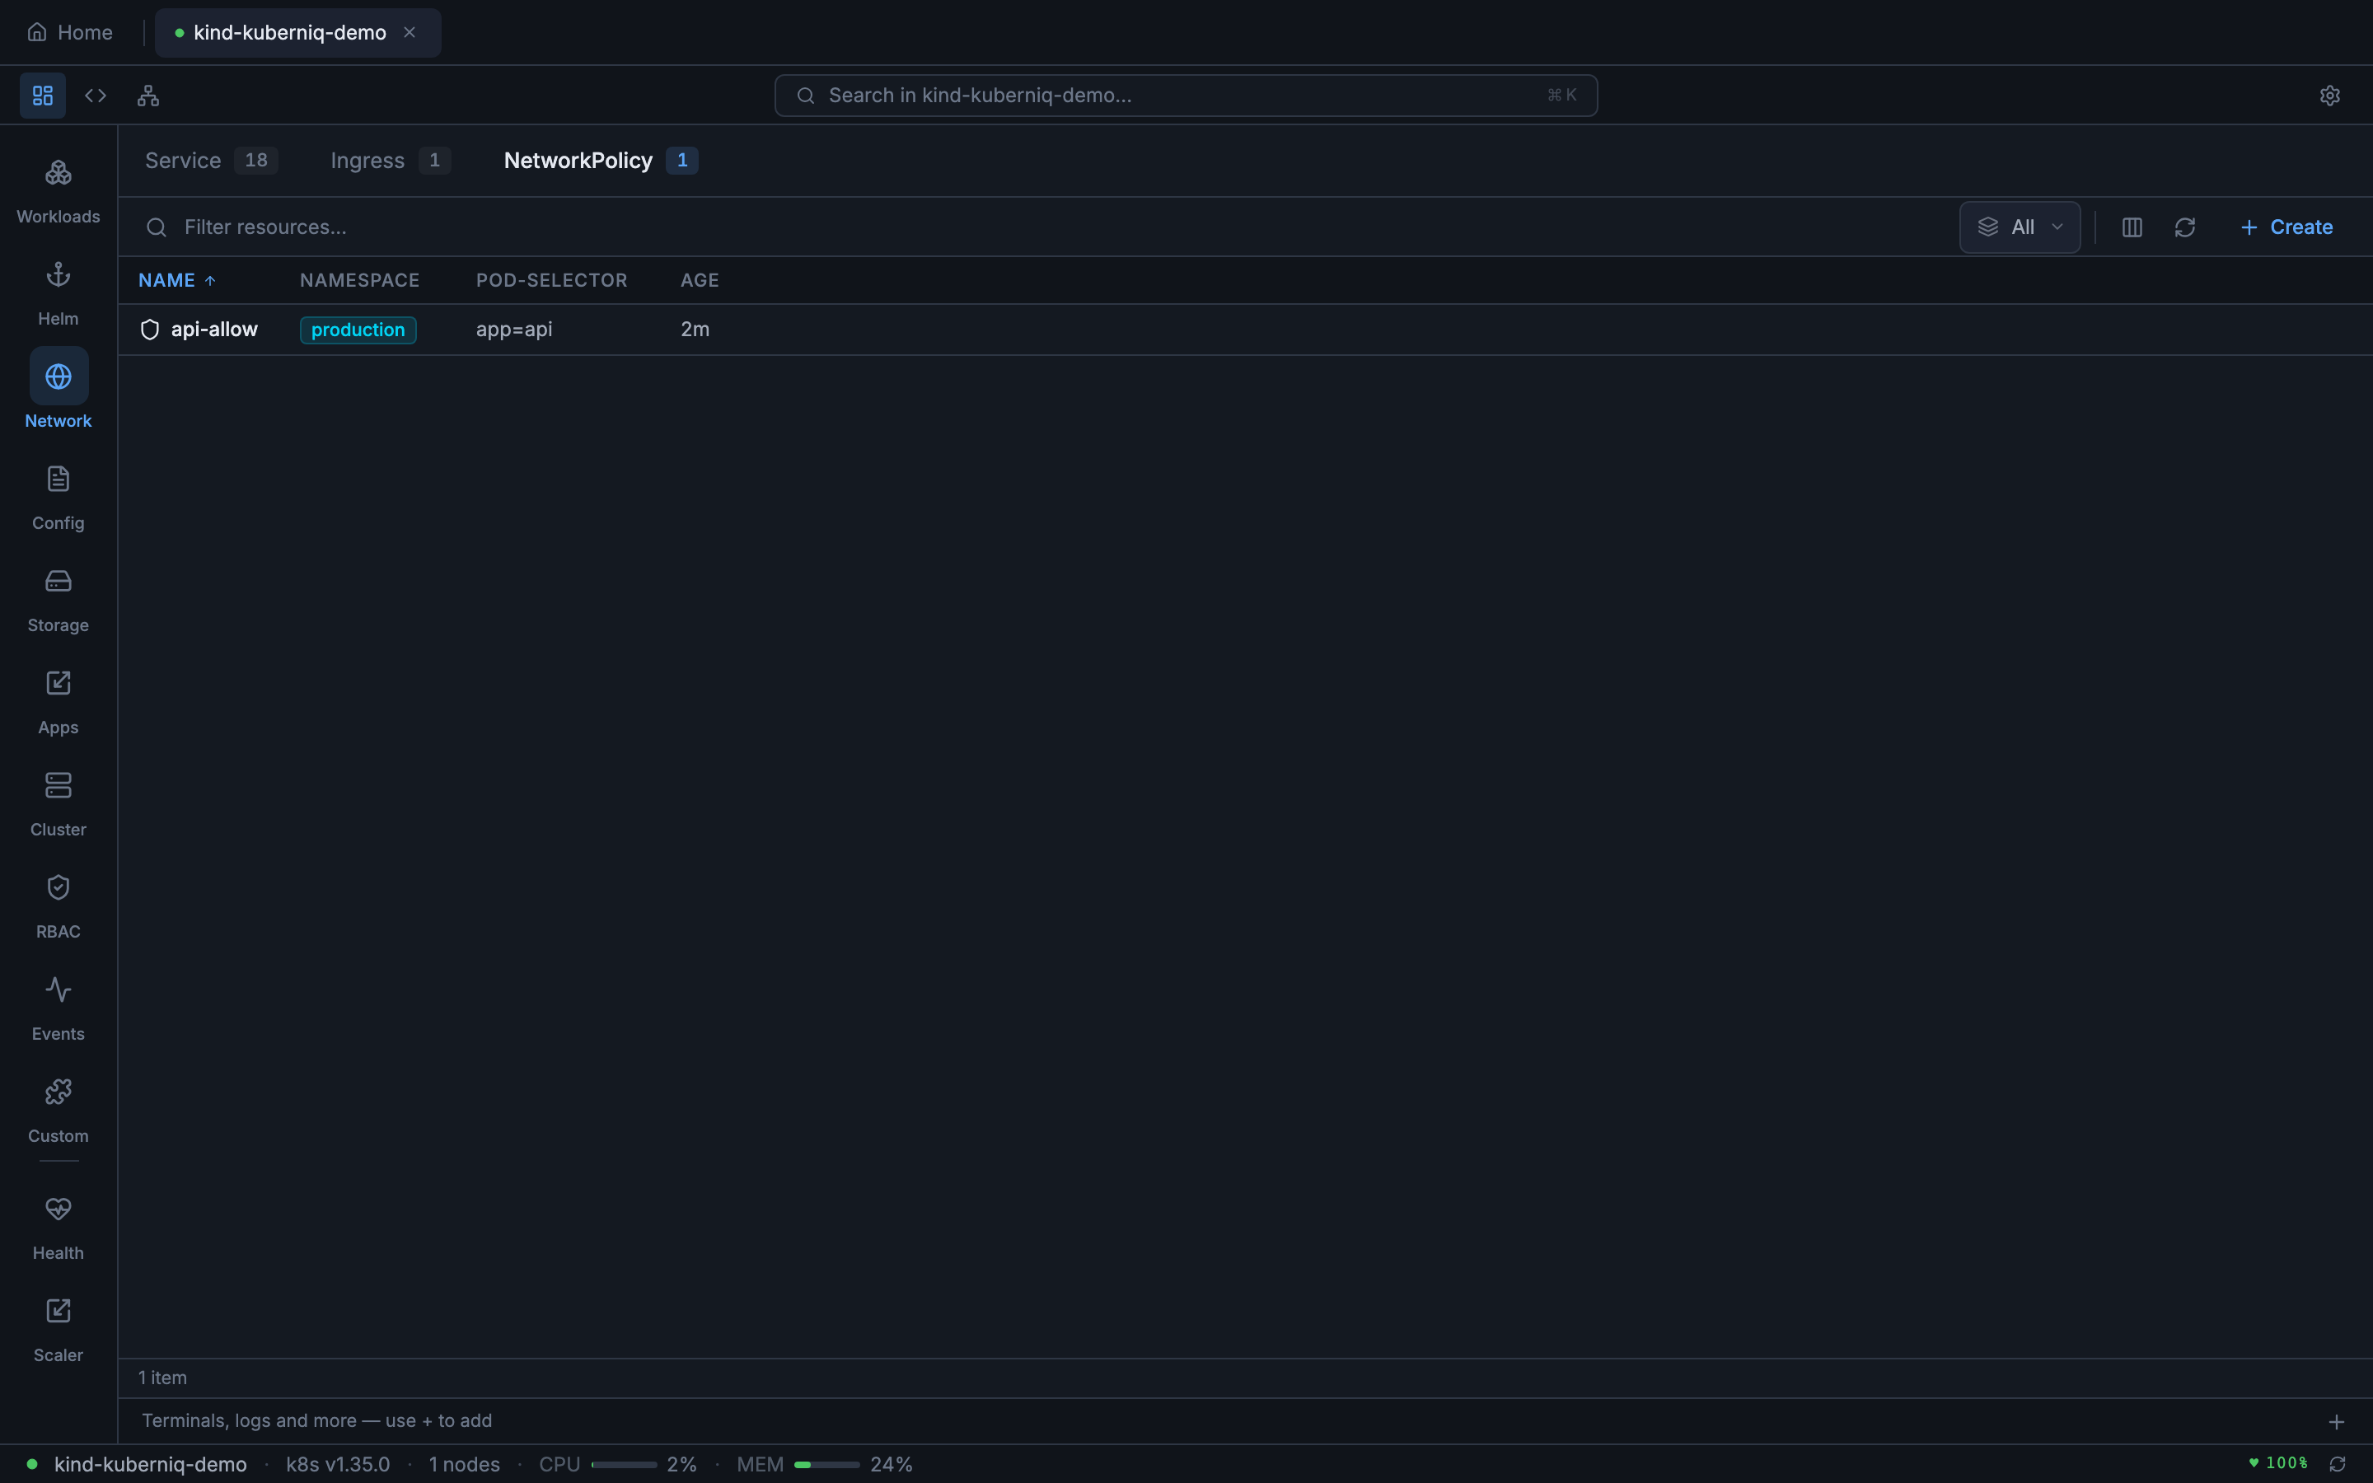2373x1483 pixels.
Task: Open the All namespaces dropdown
Action: click(x=2019, y=227)
